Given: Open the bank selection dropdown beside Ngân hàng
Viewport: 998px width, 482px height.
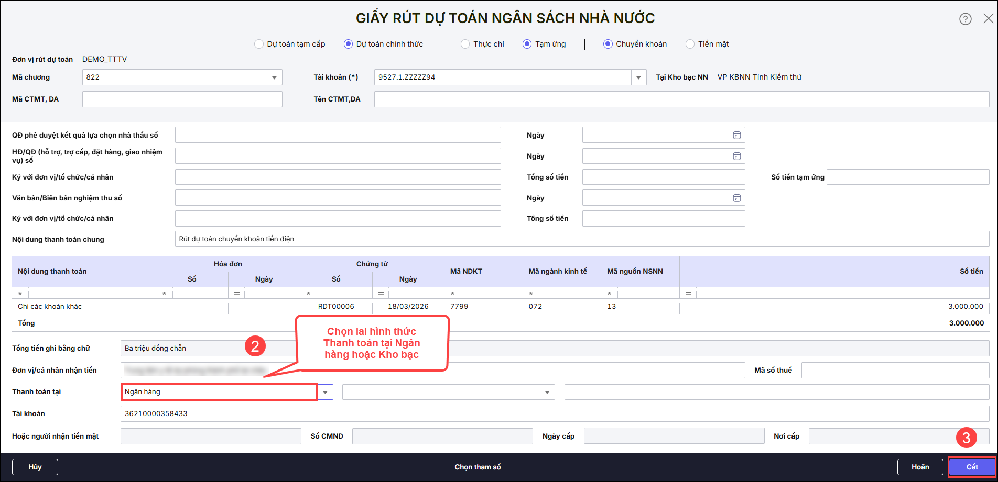Looking at the screenshot, I should [547, 392].
